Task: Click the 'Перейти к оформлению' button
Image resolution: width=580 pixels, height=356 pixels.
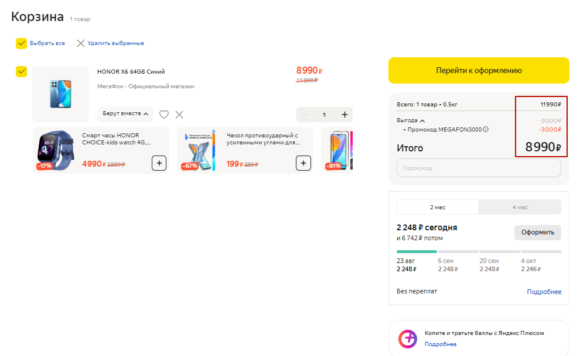Action: point(479,71)
